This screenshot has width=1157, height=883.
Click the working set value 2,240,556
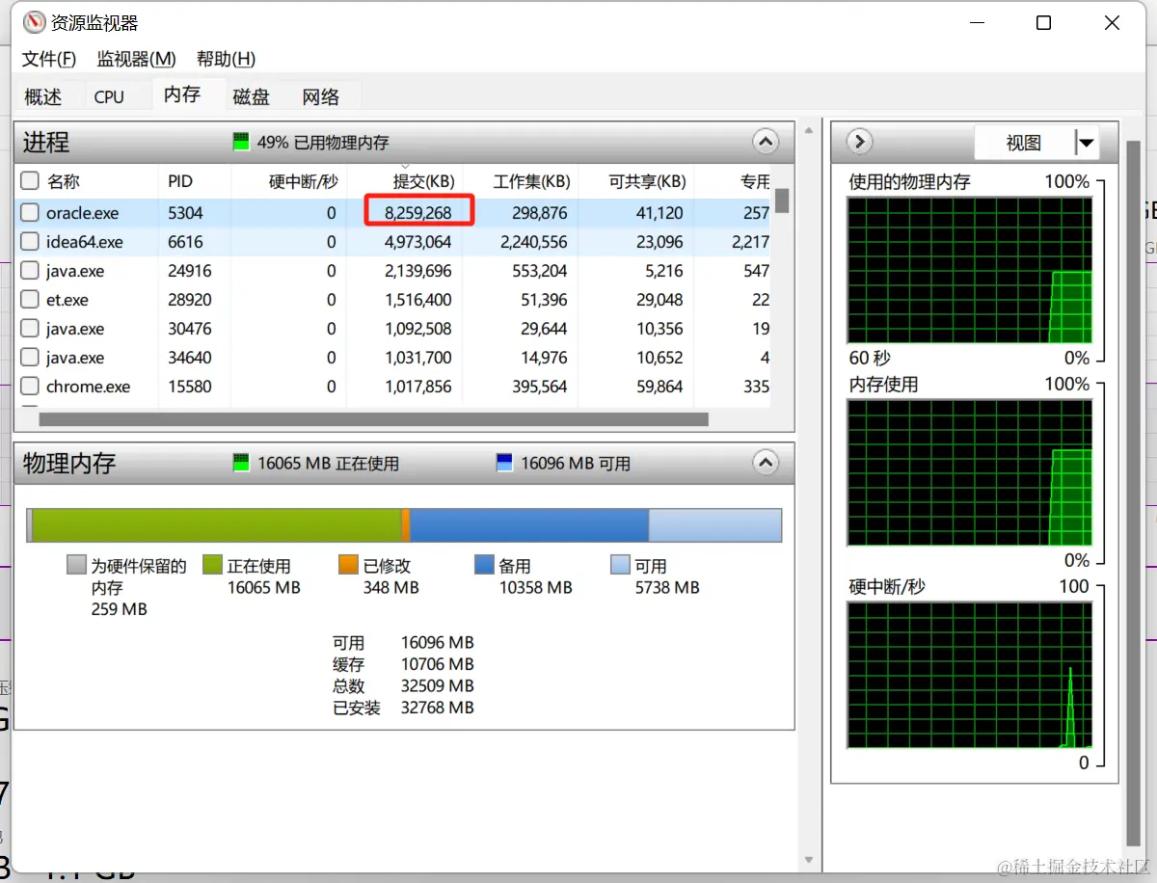(534, 242)
